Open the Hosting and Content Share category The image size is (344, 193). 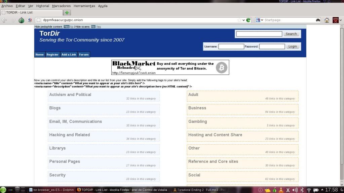(x=215, y=135)
